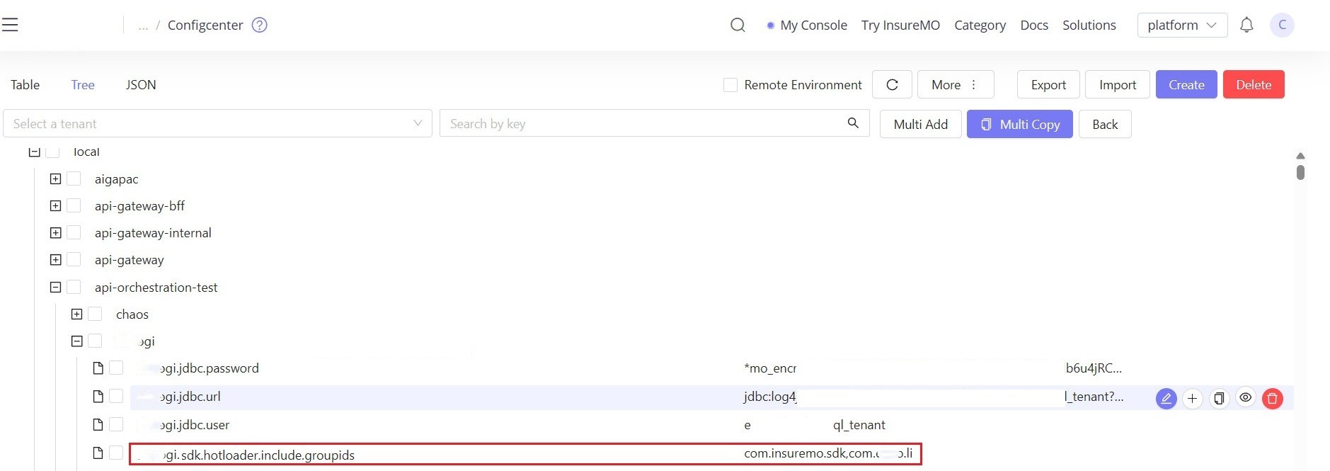Expand the aigapac node
Viewport: 1330px width, 471px height.
[x=55, y=178]
